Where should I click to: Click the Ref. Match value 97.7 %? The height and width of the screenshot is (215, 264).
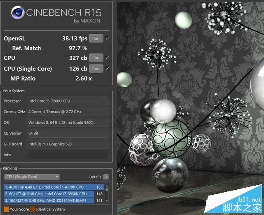[78, 48]
